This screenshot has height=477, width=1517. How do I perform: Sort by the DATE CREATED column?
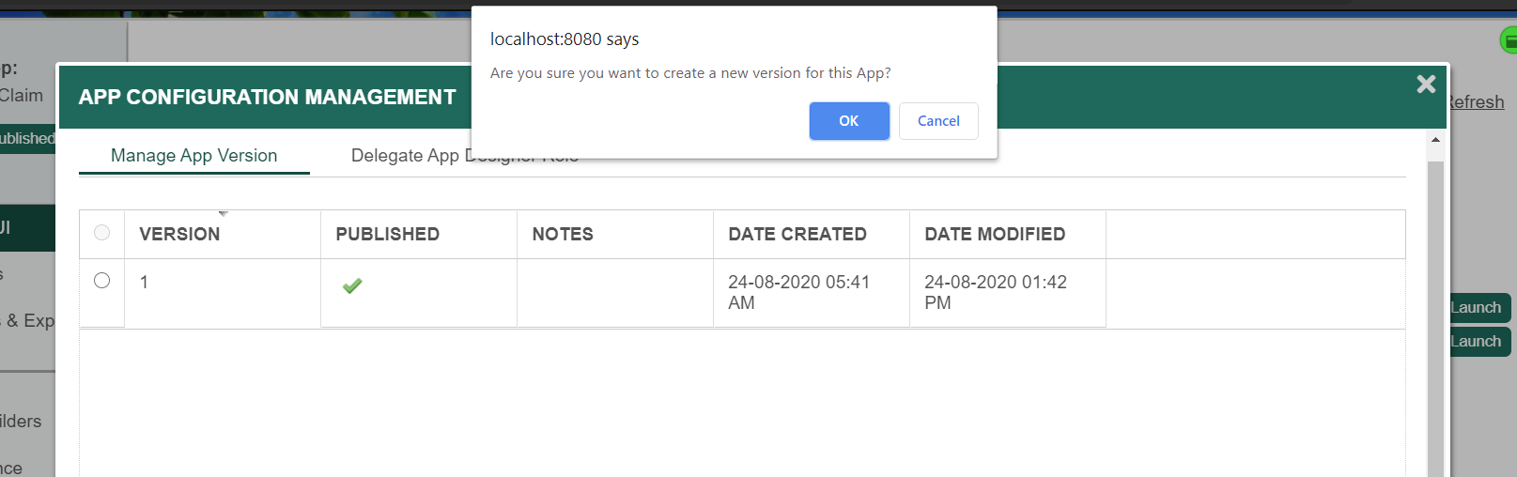[797, 235]
